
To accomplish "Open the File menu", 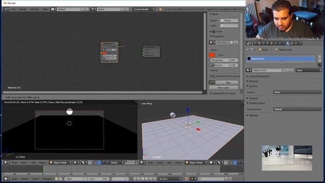I will (x=14, y=9).
